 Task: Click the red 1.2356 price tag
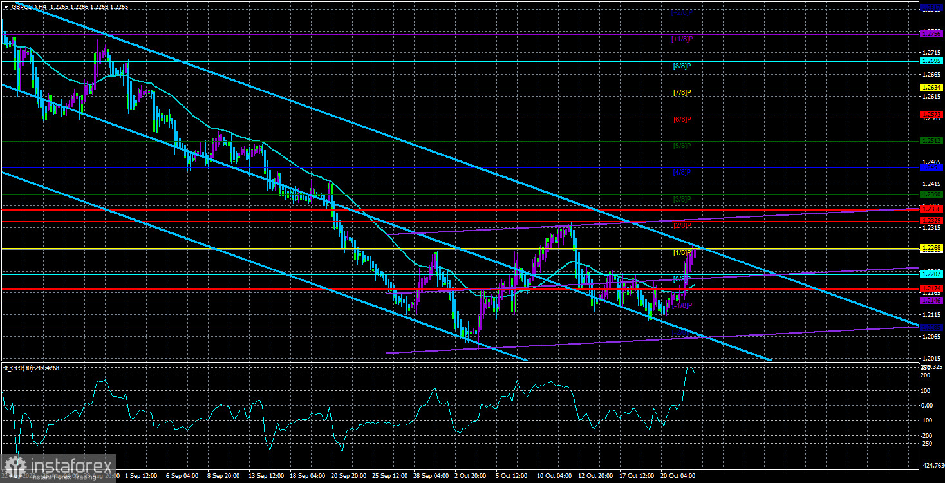[931, 209]
